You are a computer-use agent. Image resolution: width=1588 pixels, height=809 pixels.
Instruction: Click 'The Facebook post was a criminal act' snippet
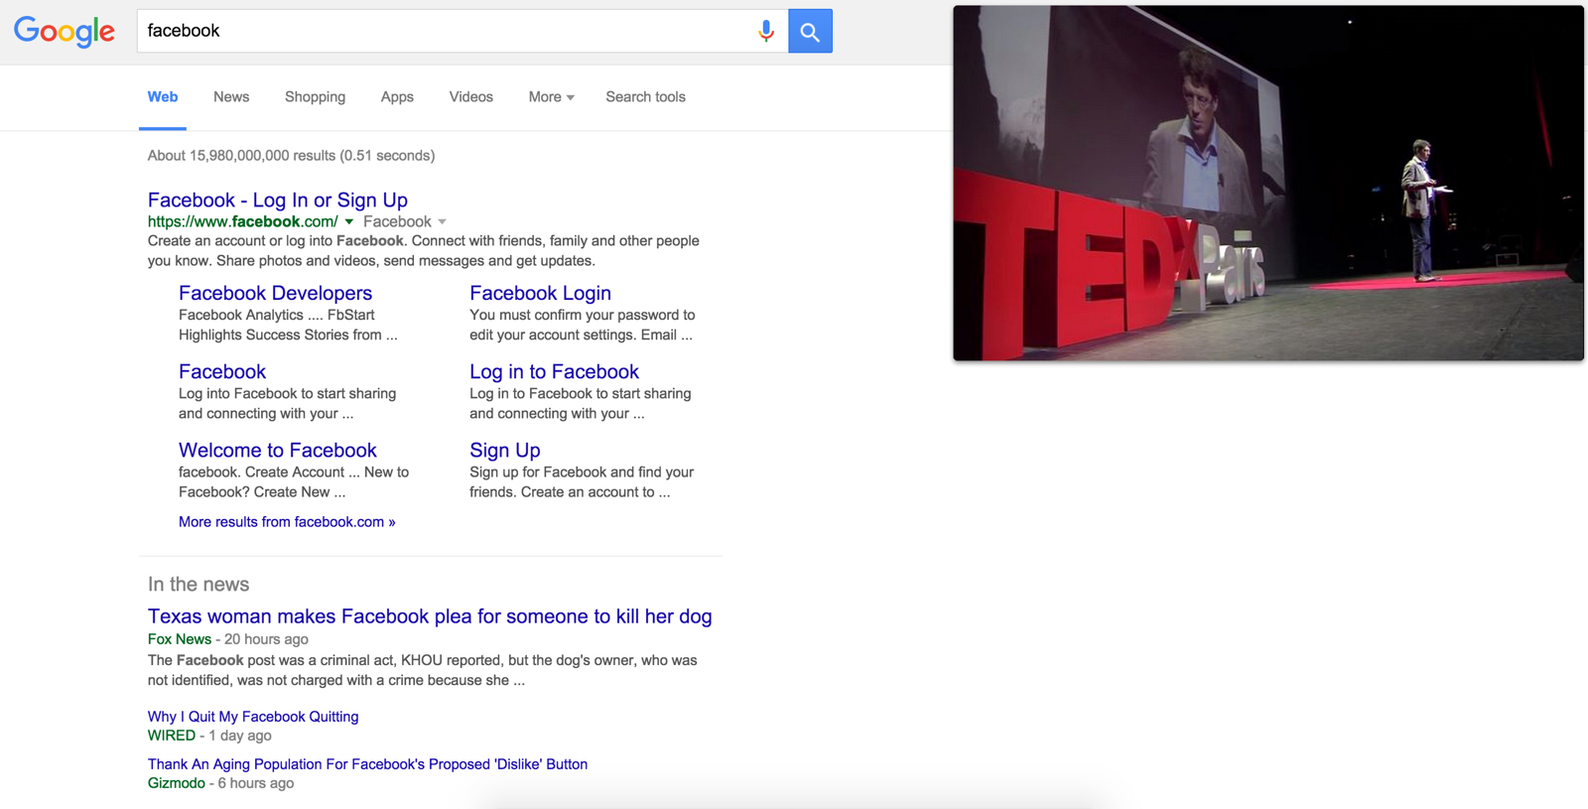tap(423, 670)
